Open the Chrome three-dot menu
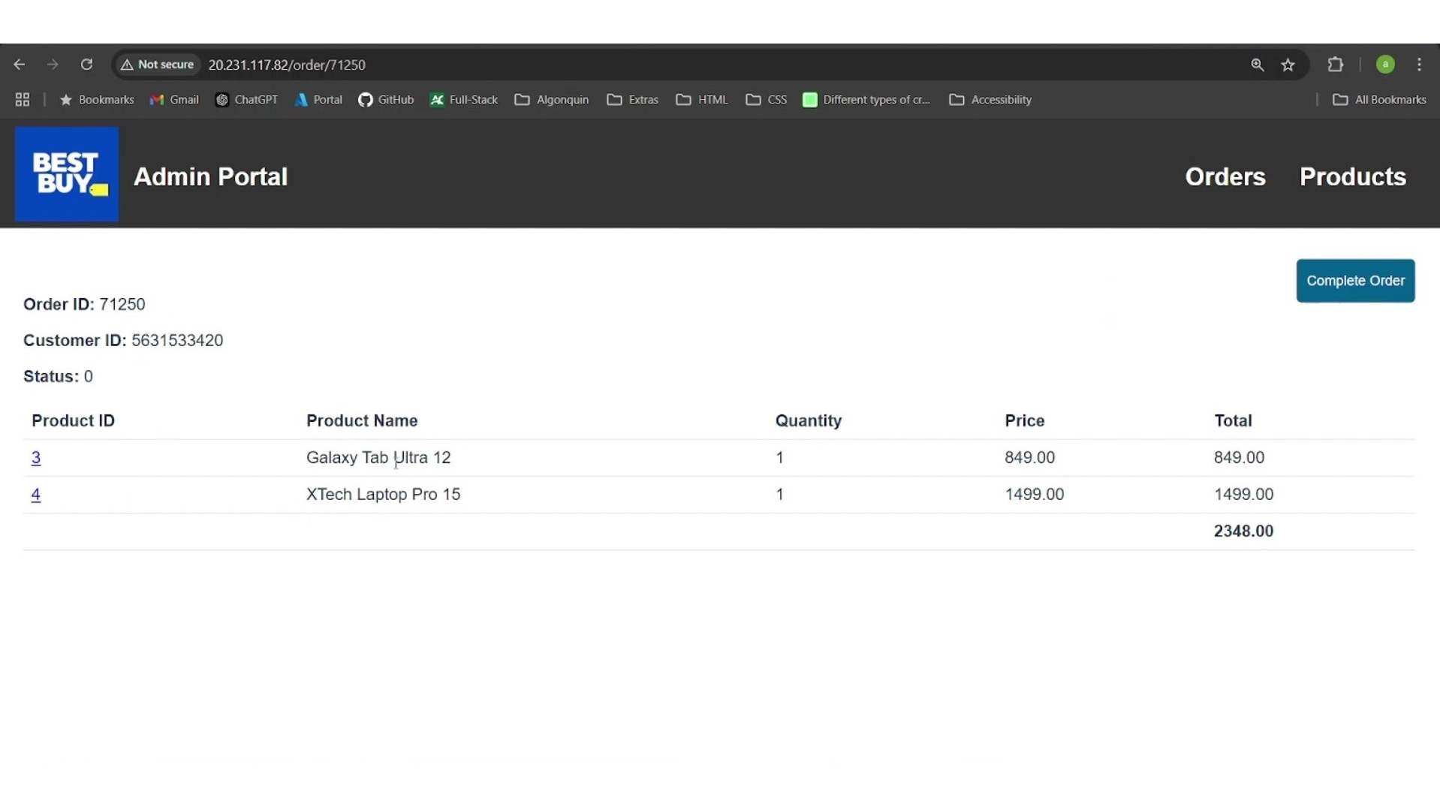 coord(1419,65)
